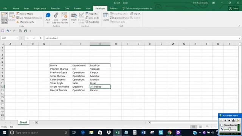242x136 pixels.
Task: Open the Add-ins store icon
Action: [48, 18]
